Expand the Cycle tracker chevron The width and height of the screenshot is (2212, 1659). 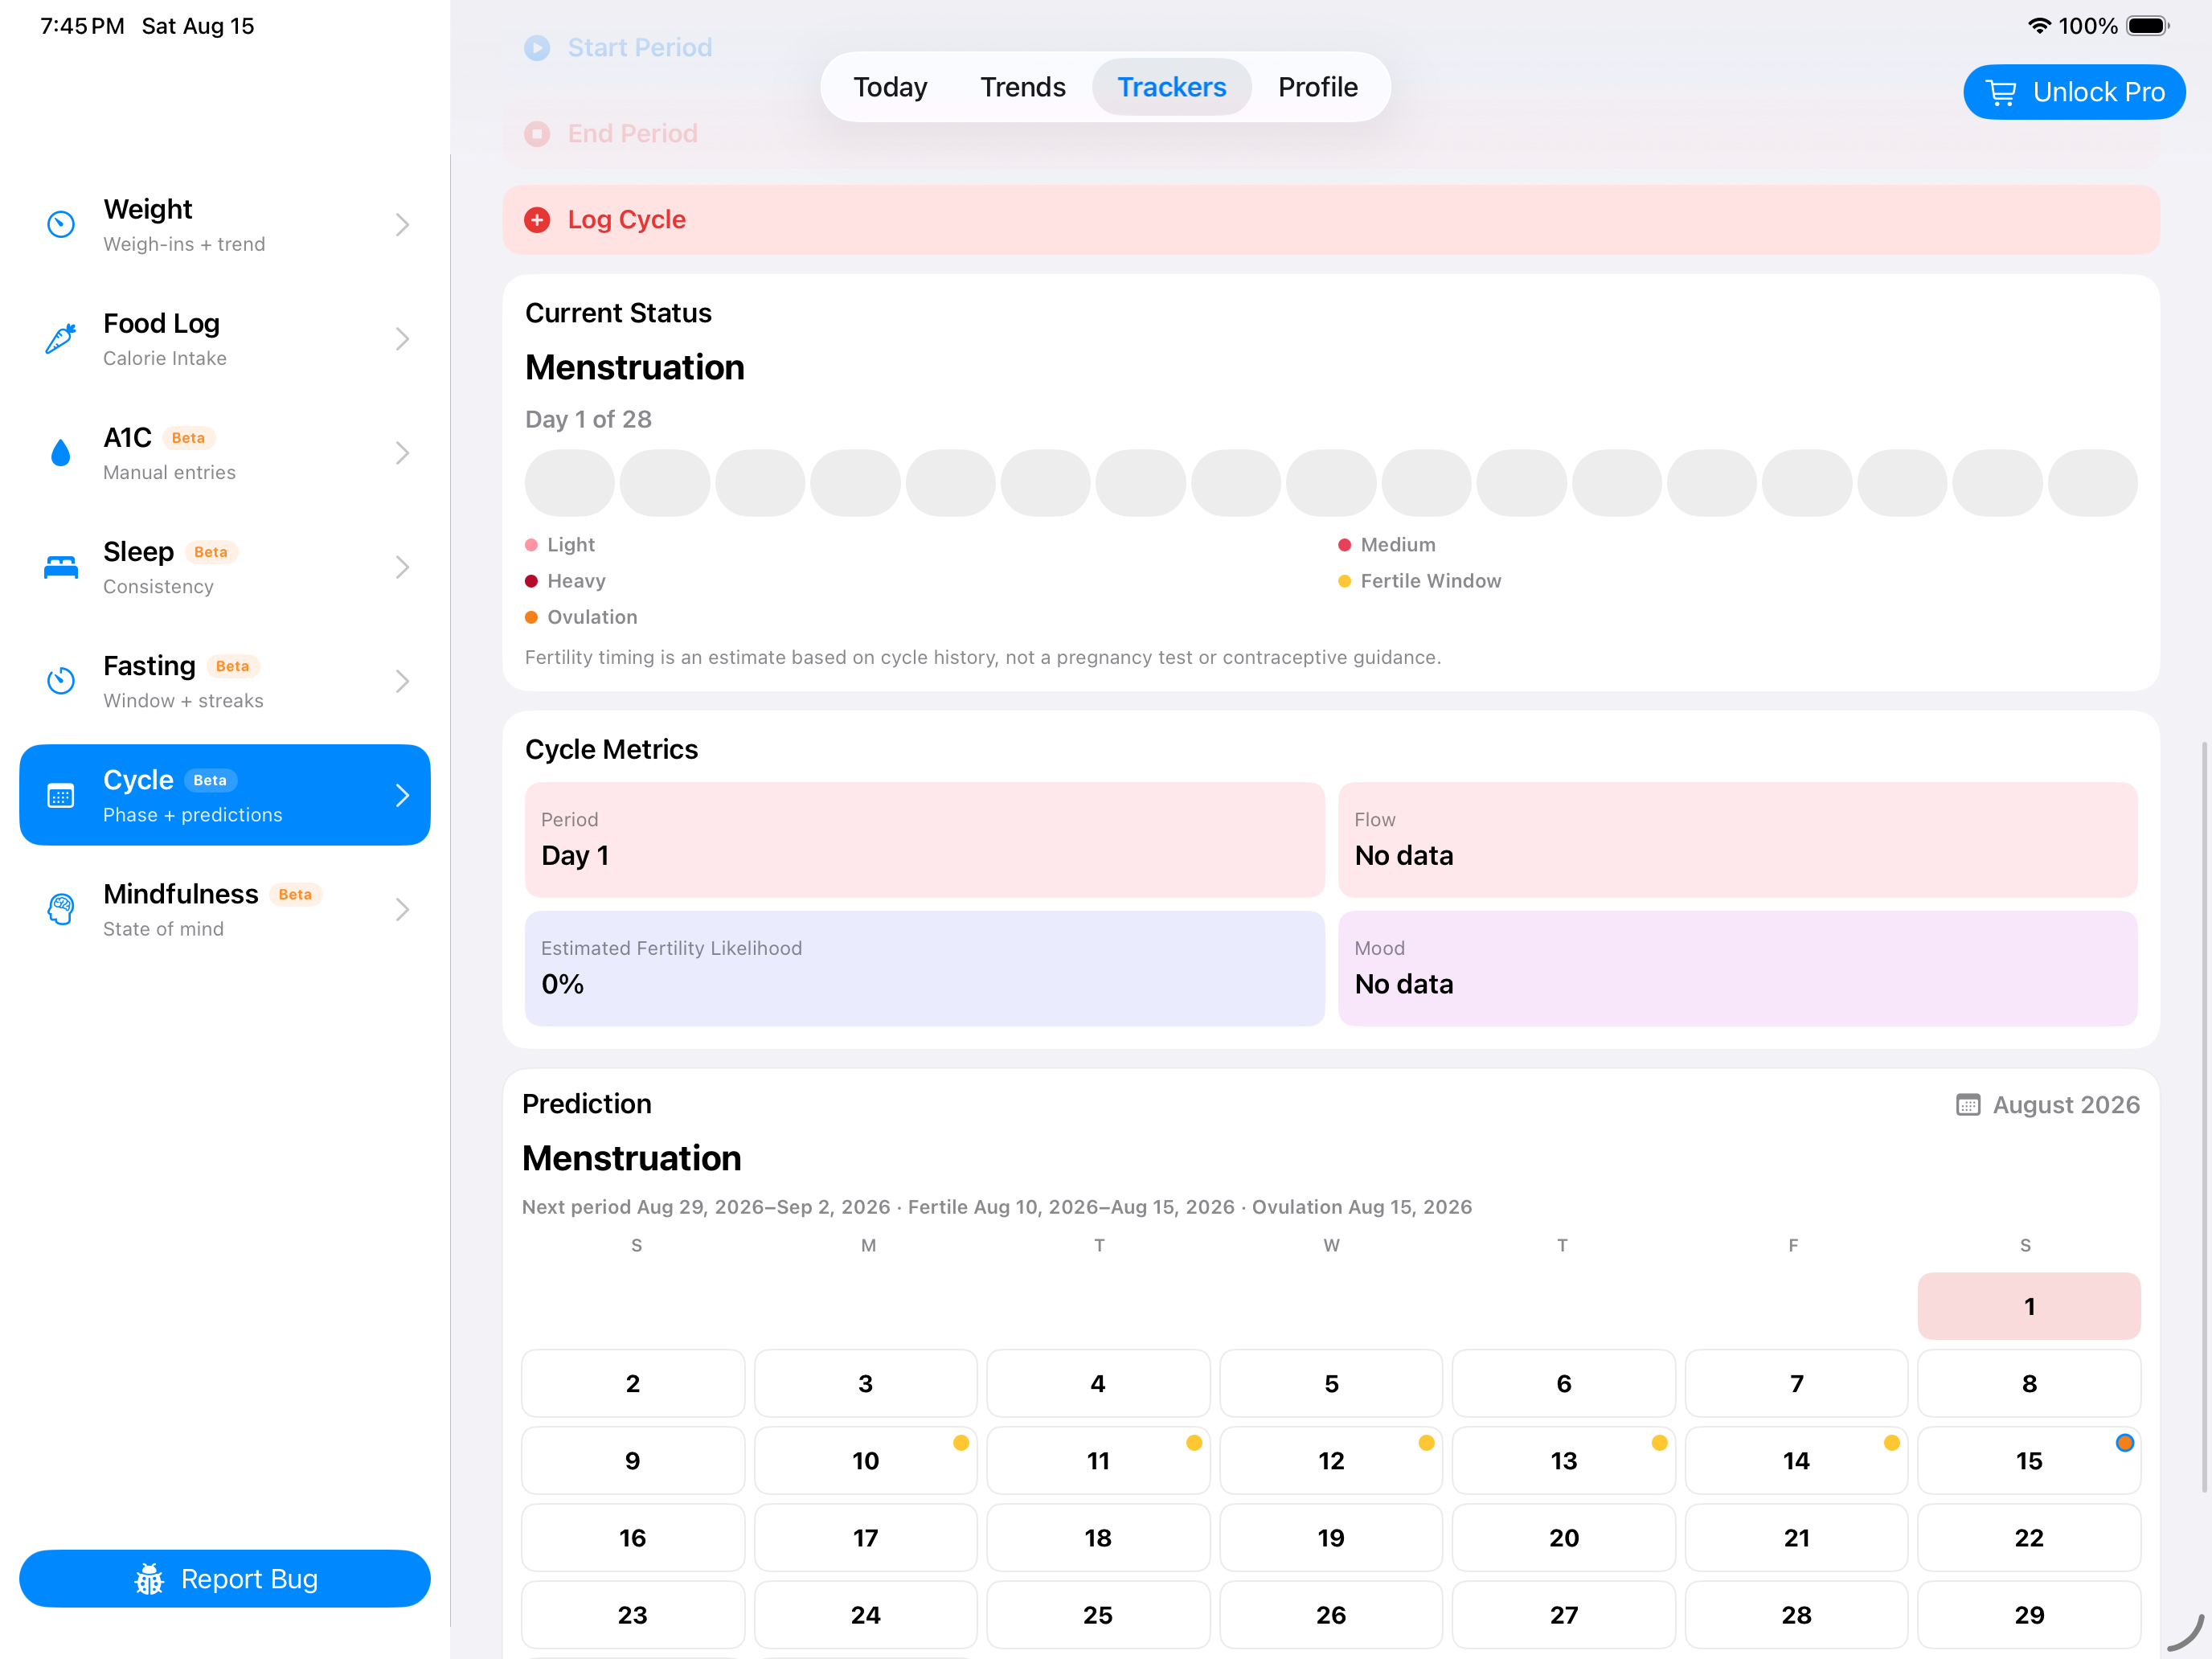coord(402,795)
